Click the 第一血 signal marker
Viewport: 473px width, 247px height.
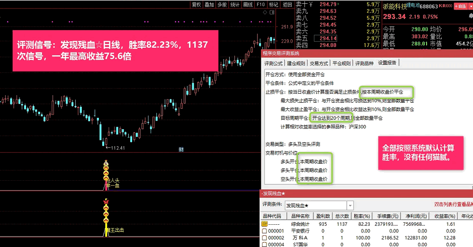[x=113, y=185]
